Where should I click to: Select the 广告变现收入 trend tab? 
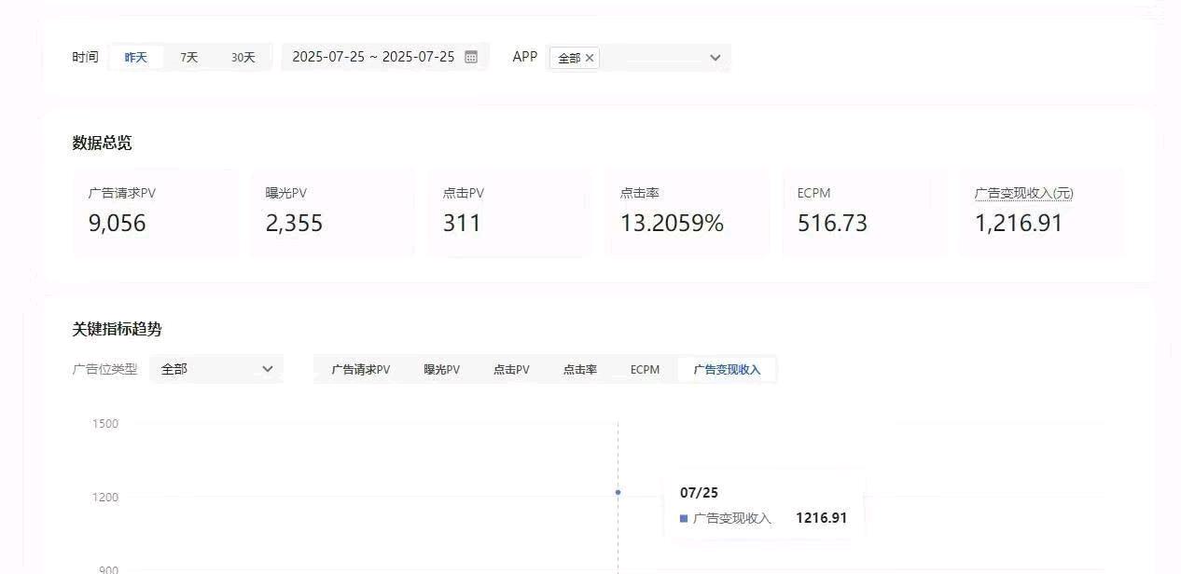pyautogui.click(x=727, y=370)
